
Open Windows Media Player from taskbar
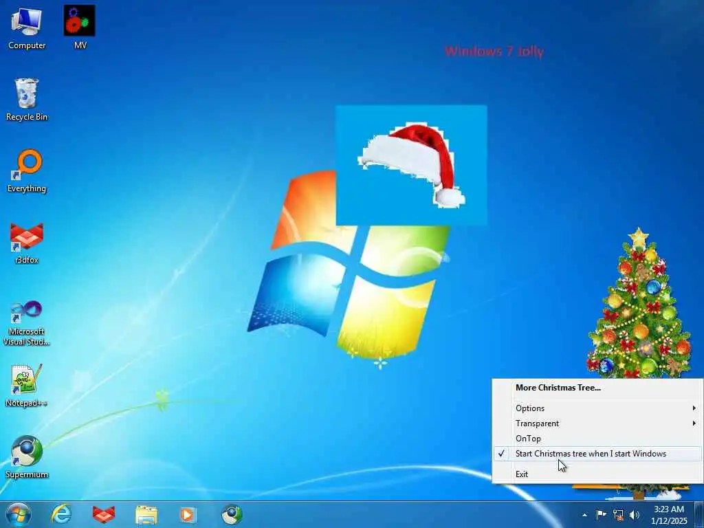pyautogui.click(x=188, y=514)
